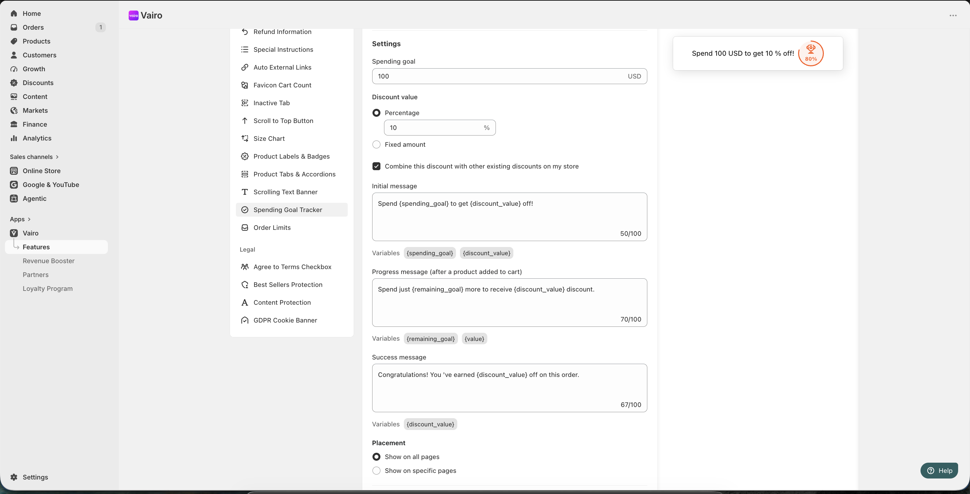Click the Special Instructions list icon

click(245, 50)
